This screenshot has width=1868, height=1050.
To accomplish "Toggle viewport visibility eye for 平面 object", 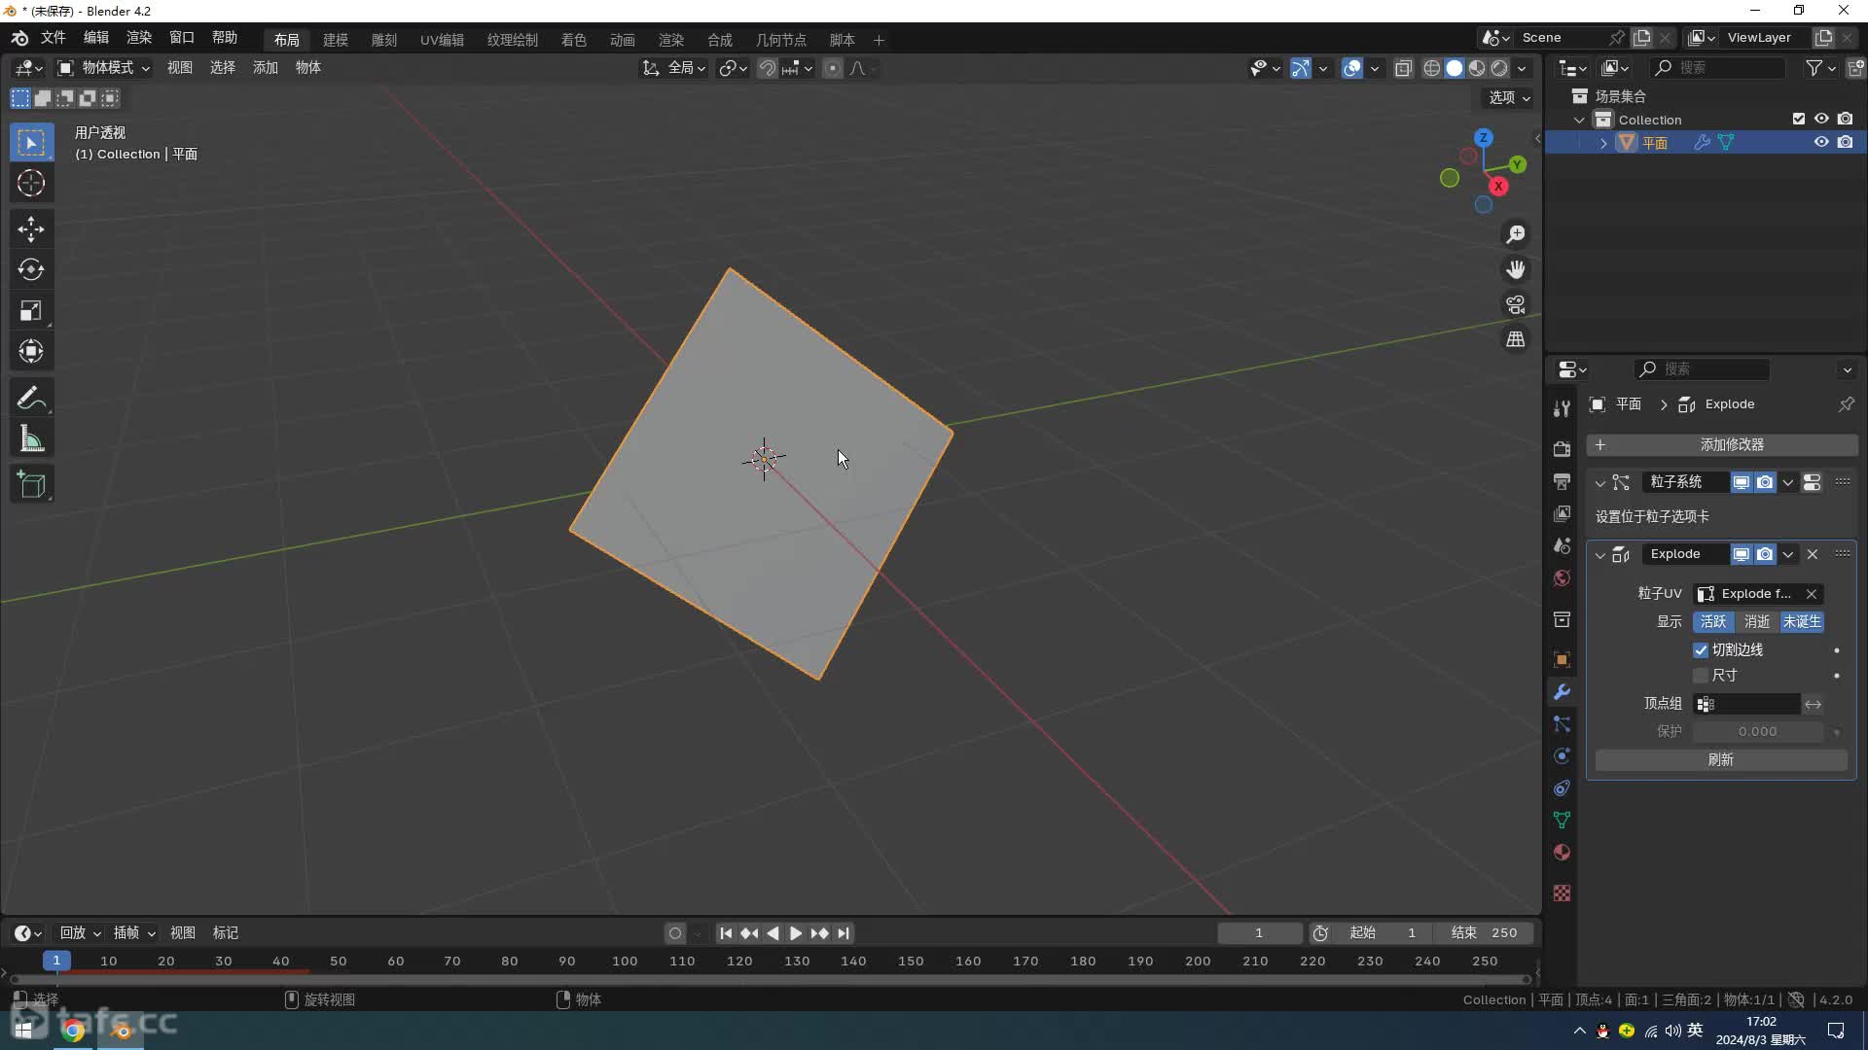I will coord(1821,142).
